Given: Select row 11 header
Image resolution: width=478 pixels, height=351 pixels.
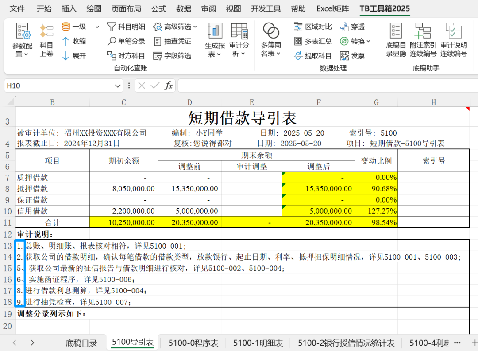Looking at the screenshot, I should click(x=8, y=222).
